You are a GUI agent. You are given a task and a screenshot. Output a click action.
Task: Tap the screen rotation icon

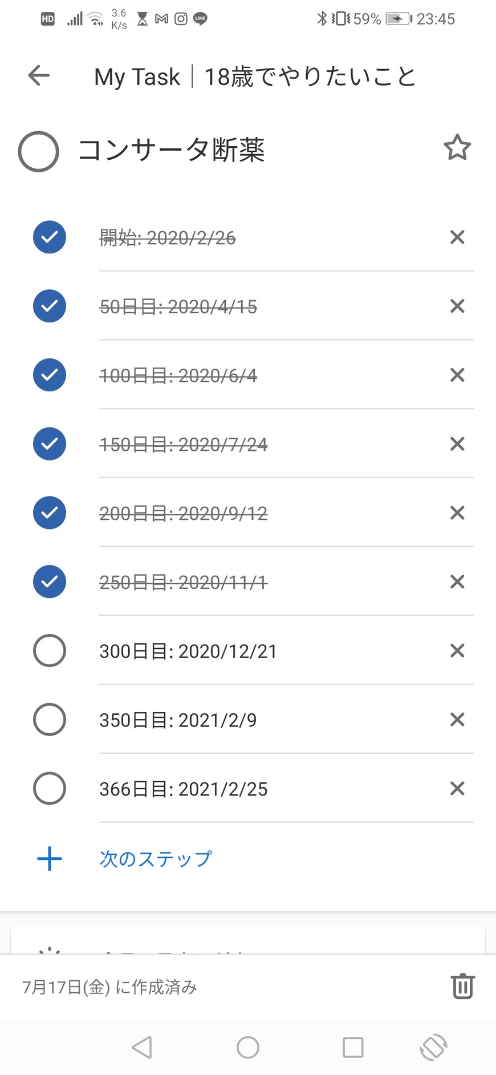coord(433,1047)
